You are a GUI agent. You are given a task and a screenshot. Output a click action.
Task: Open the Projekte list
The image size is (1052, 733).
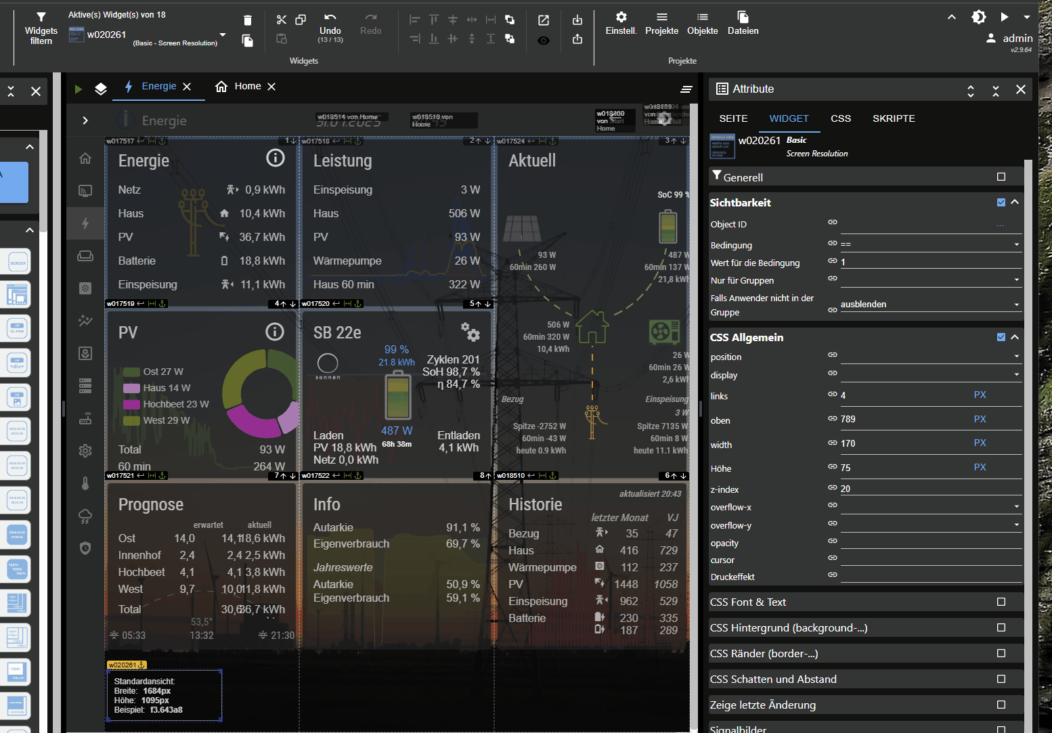[x=661, y=18]
